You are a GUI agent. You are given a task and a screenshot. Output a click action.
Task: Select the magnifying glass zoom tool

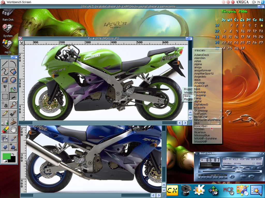[x=13, y=105]
